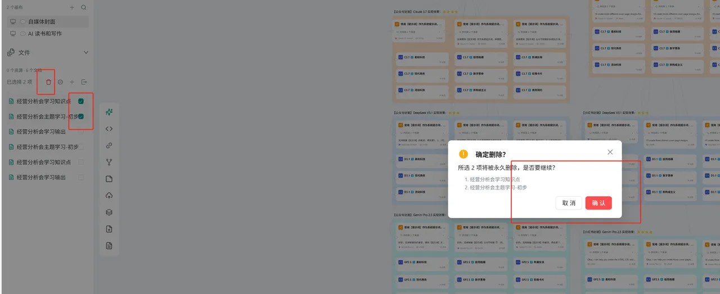
Task: Click list item 1. 经营分析会学习知识点 in dialog
Action: point(492,179)
